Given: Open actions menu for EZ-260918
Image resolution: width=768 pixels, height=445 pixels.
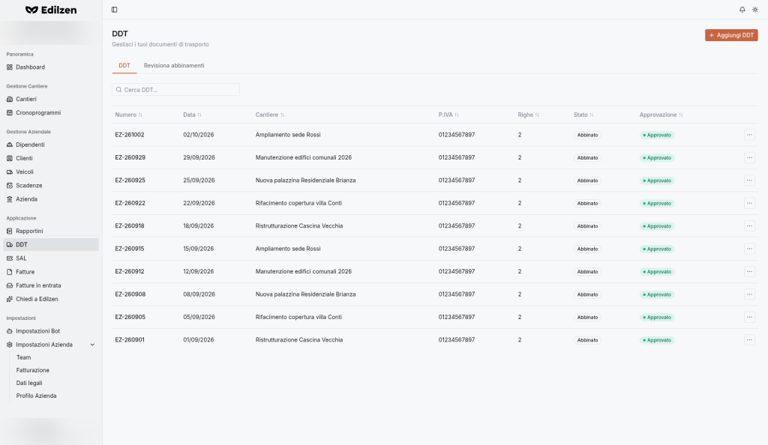Looking at the screenshot, I should 749,226.
